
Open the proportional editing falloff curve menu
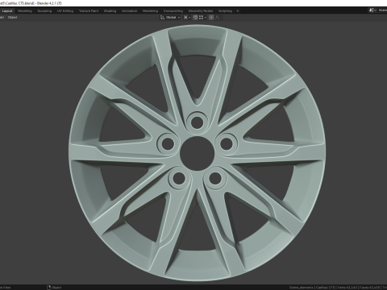click(218, 18)
